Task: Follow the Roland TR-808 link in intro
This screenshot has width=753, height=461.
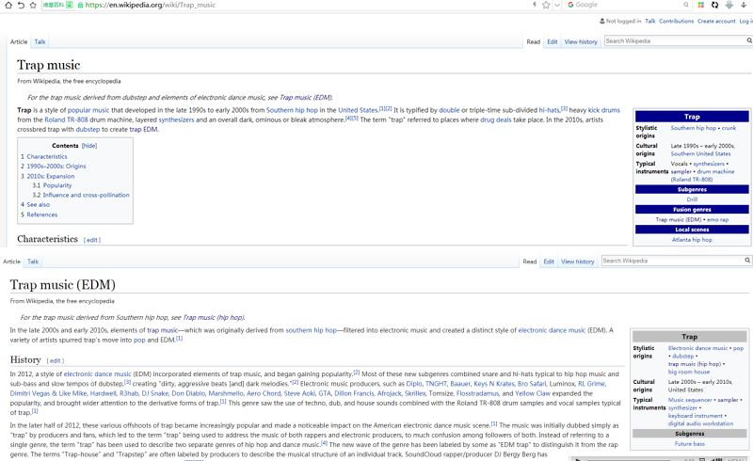Action: pyautogui.click(x=66, y=119)
